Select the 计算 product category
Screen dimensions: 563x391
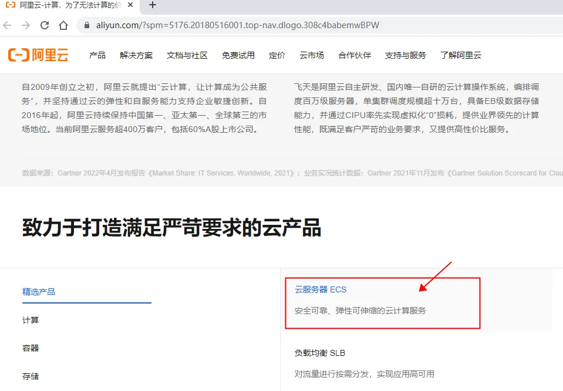coord(31,320)
